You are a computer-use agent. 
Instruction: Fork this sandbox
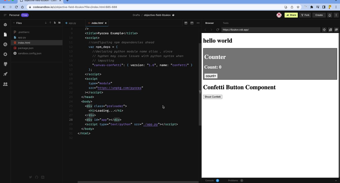[x=305, y=15]
